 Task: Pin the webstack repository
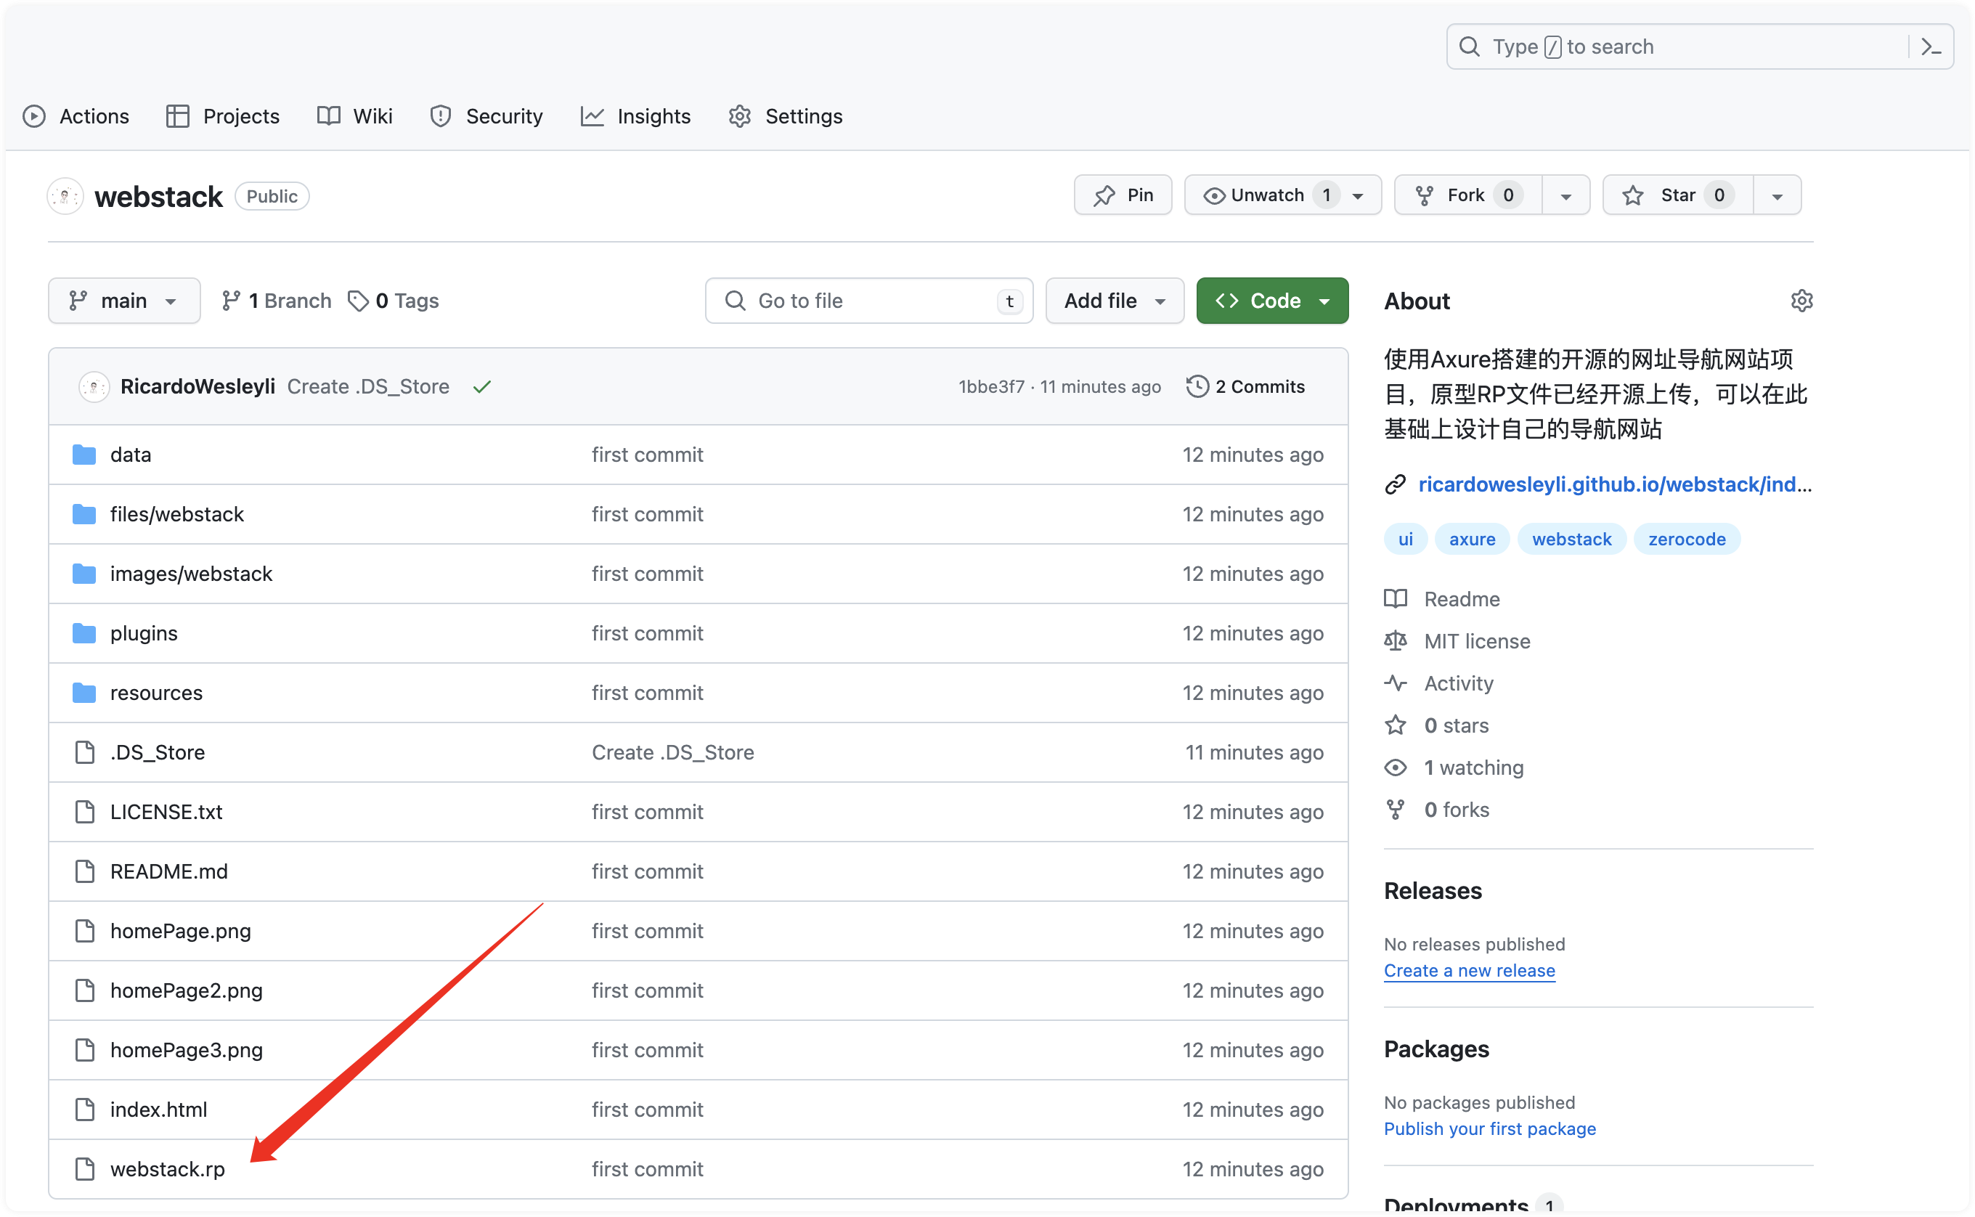tap(1123, 195)
